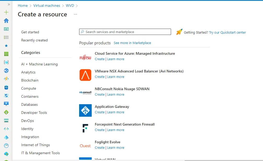Click the rocket Quickstart icon
Screen dimensions: 263x161
pos(179,32)
